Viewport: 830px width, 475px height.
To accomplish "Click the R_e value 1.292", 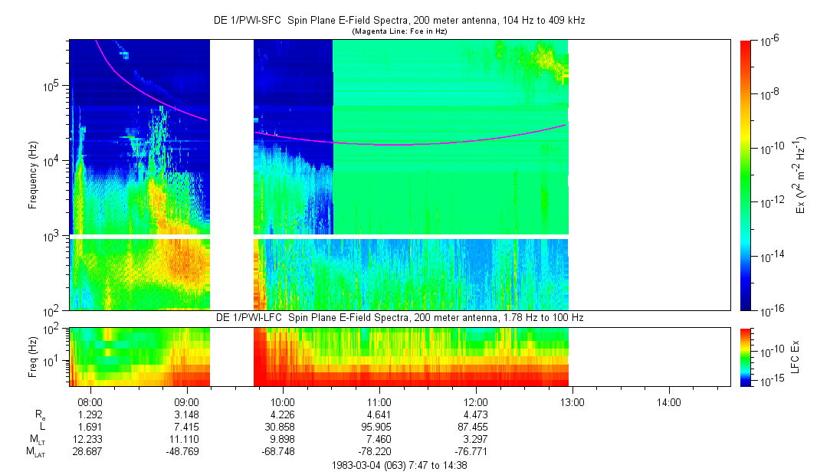I will click(x=90, y=414).
